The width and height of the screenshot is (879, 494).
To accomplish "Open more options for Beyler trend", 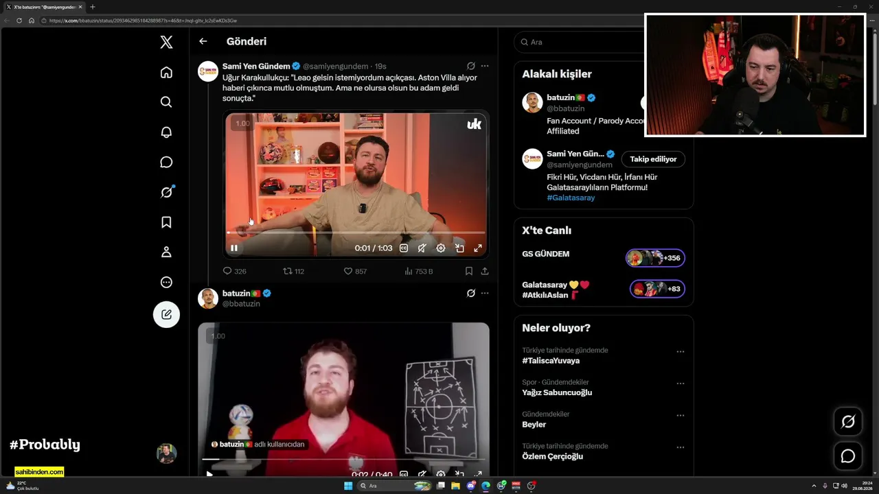I will point(681,415).
